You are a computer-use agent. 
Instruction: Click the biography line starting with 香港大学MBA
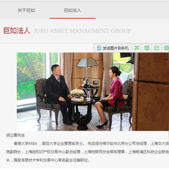pyautogui.click(x=91, y=143)
